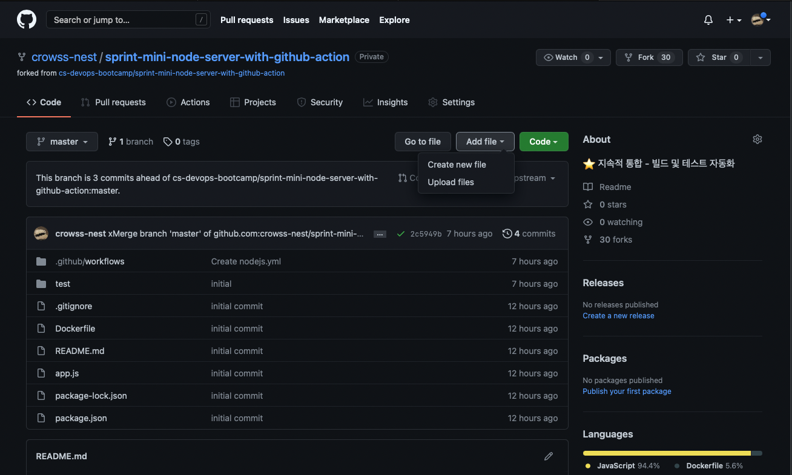
Task: Open the GitHub homepage via Octocat logo
Action: [x=27, y=20]
